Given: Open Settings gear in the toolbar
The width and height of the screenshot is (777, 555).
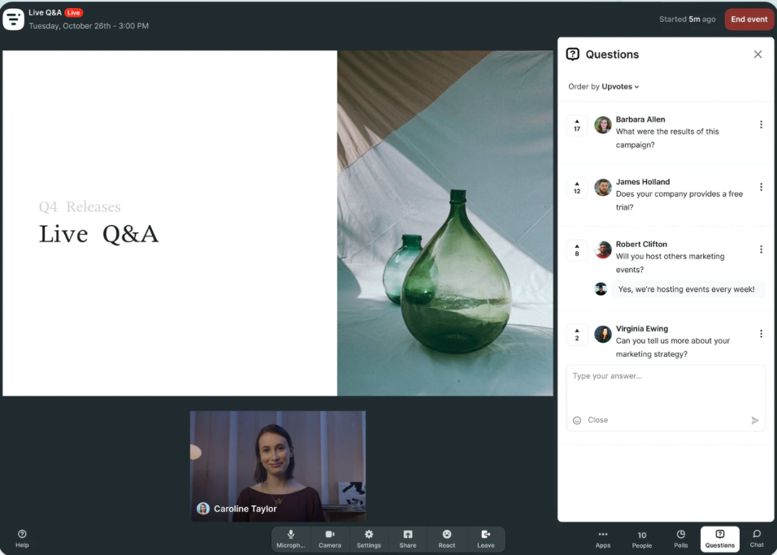Looking at the screenshot, I should [369, 539].
